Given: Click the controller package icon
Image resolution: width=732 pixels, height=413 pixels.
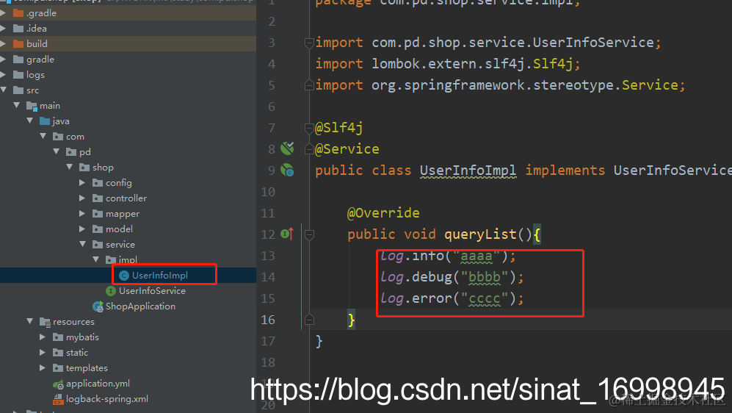Looking at the screenshot, I should coord(98,198).
